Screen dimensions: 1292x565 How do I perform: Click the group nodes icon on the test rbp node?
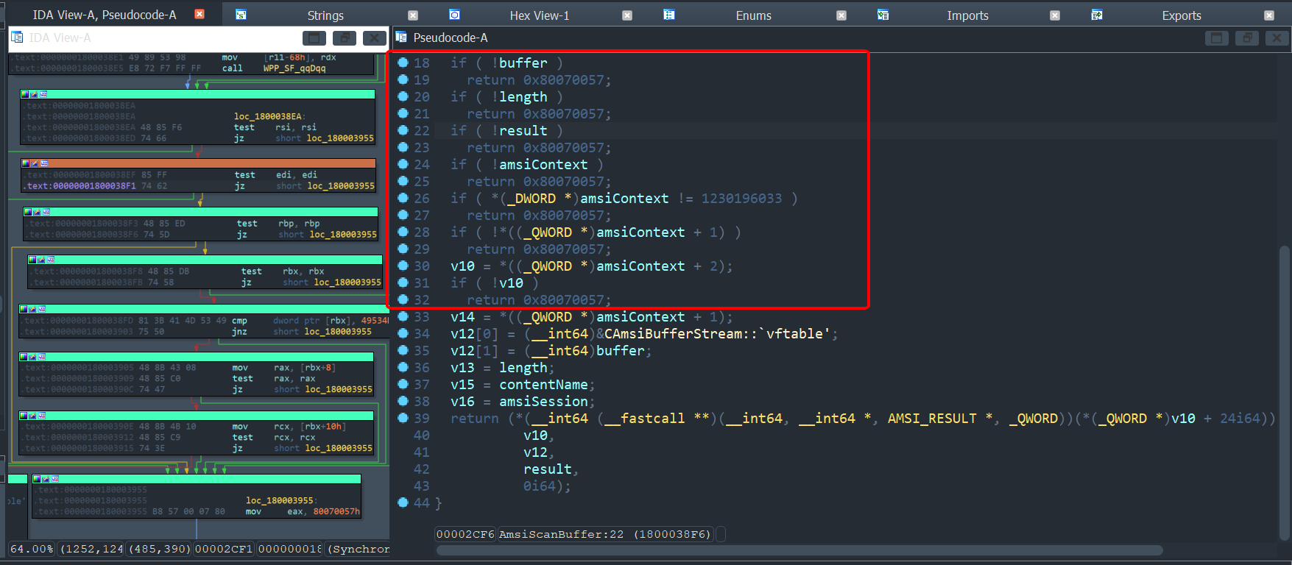(46, 212)
